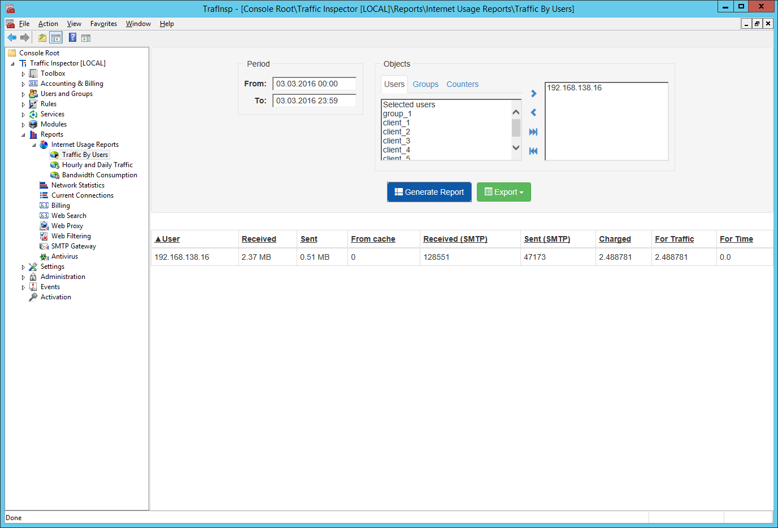The width and height of the screenshot is (778, 528).
Task: Click the Internet Usage Reports globe icon
Action: 44,145
